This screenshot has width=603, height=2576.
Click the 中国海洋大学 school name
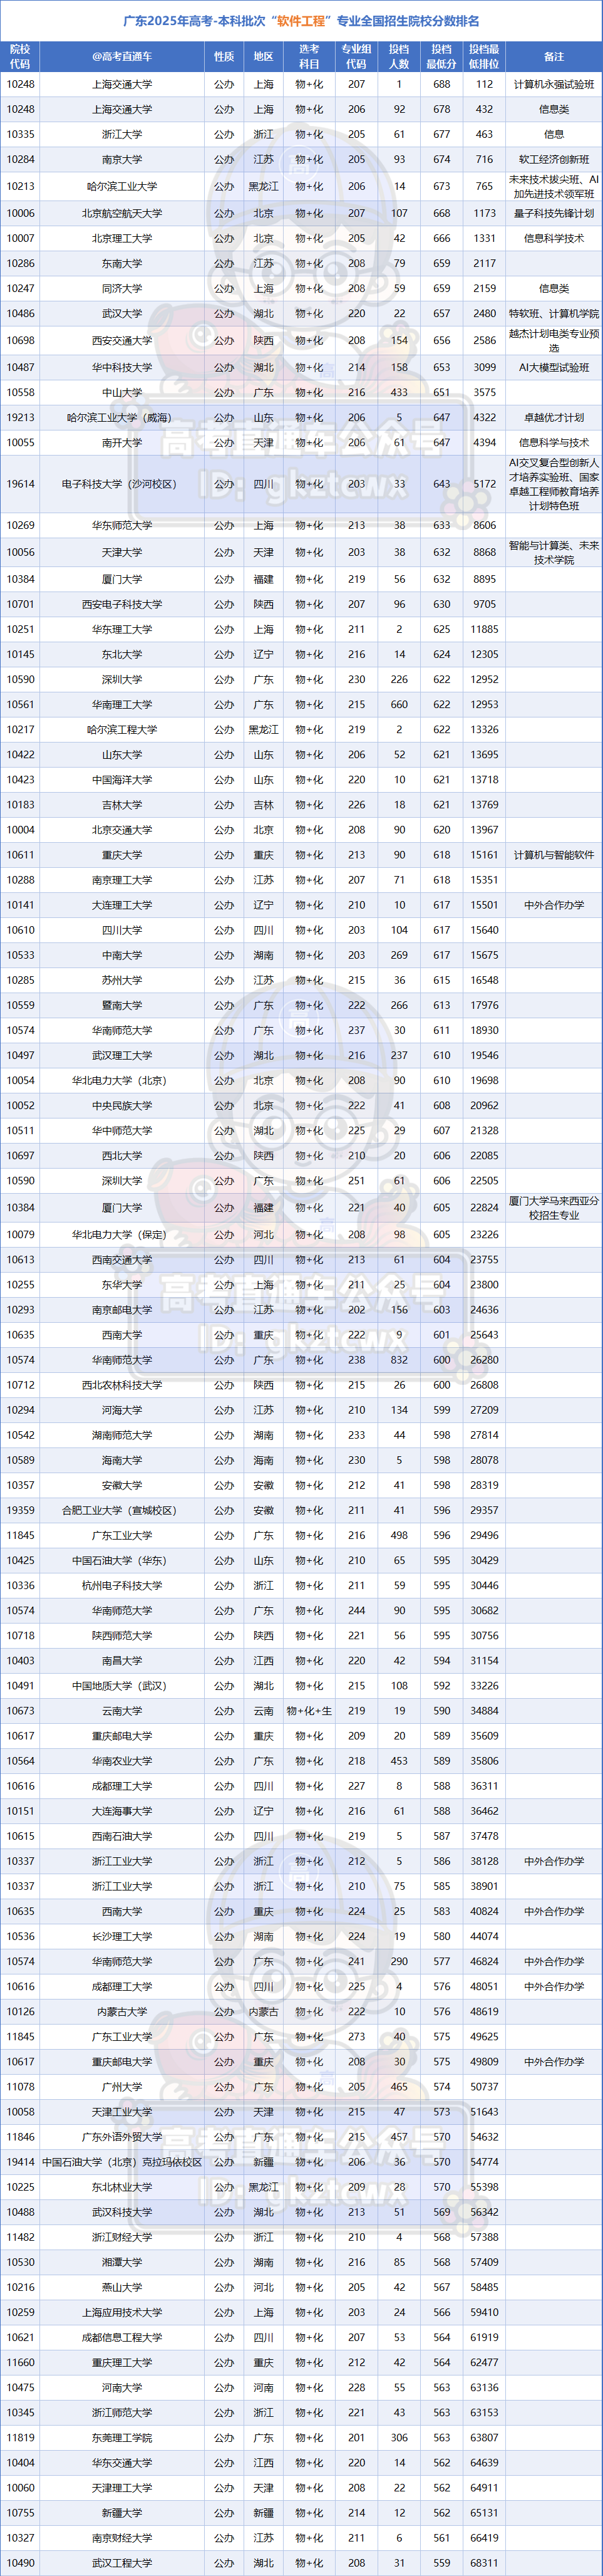tap(122, 779)
